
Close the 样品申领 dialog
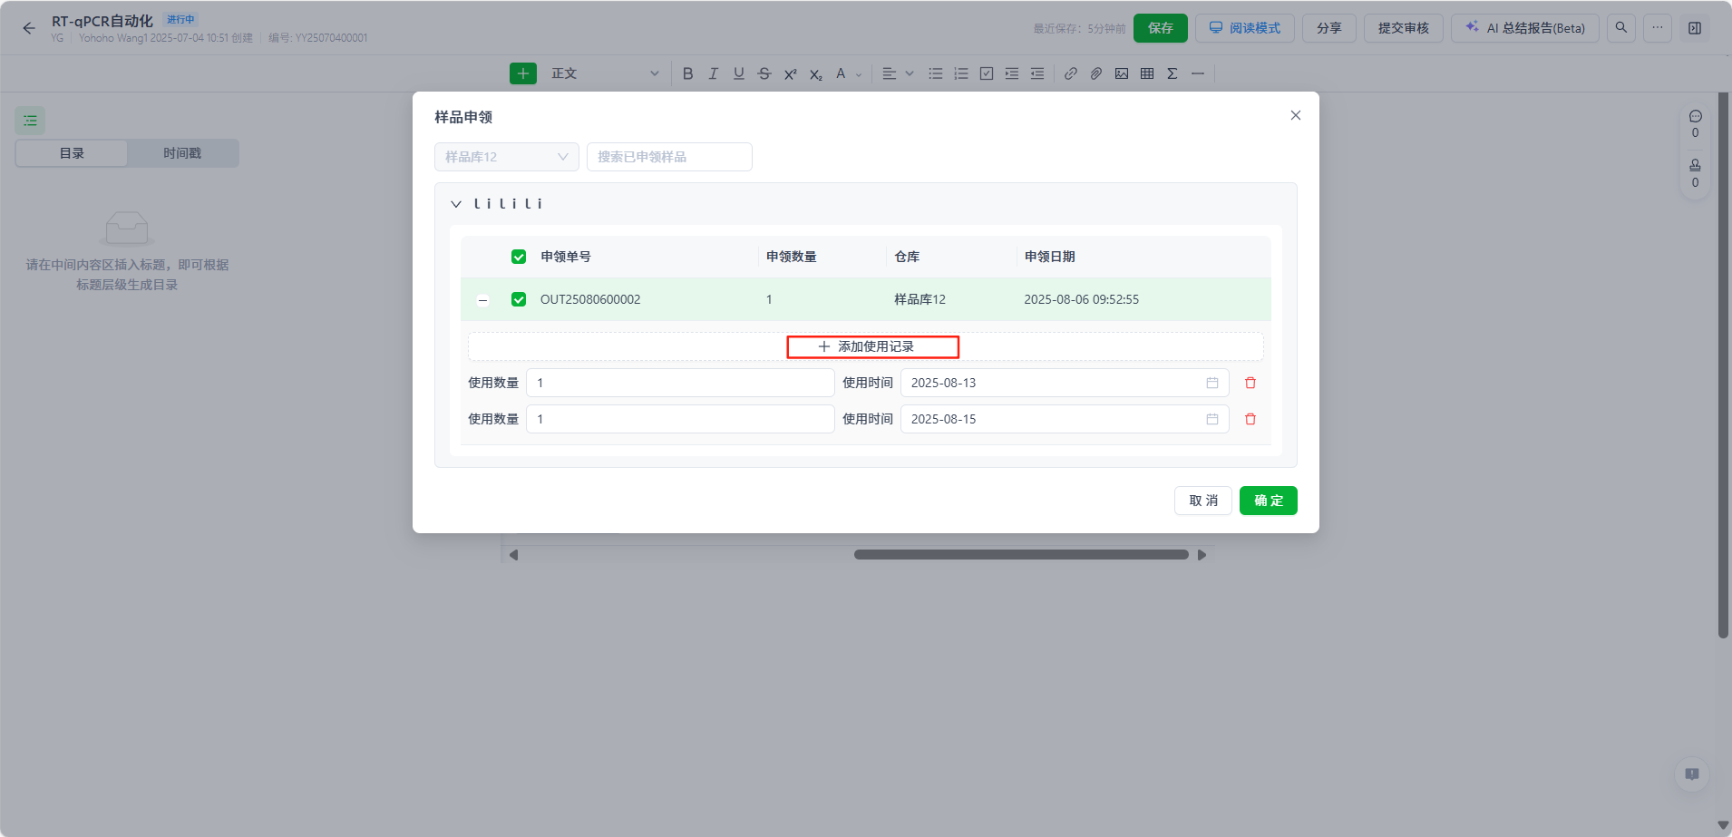tap(1295, 115)
